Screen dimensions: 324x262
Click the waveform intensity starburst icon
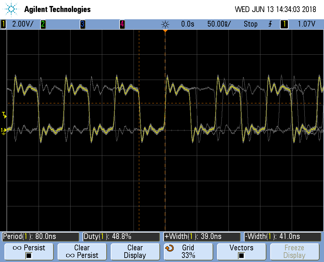tap(165, 24)
